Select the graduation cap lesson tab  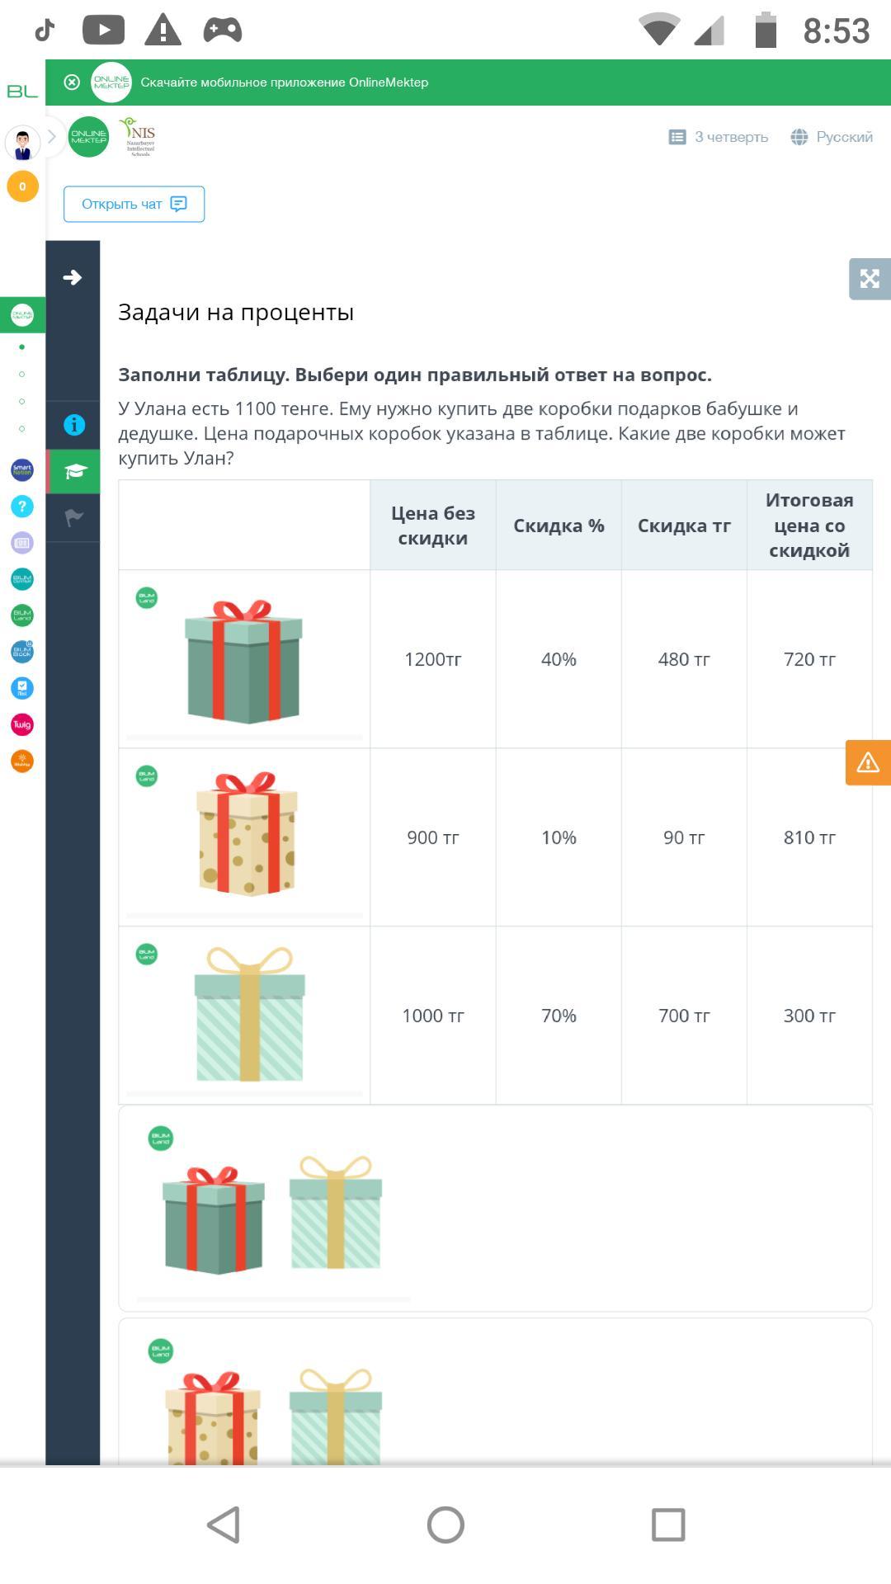pyautogui.click(x=74, y=471)
